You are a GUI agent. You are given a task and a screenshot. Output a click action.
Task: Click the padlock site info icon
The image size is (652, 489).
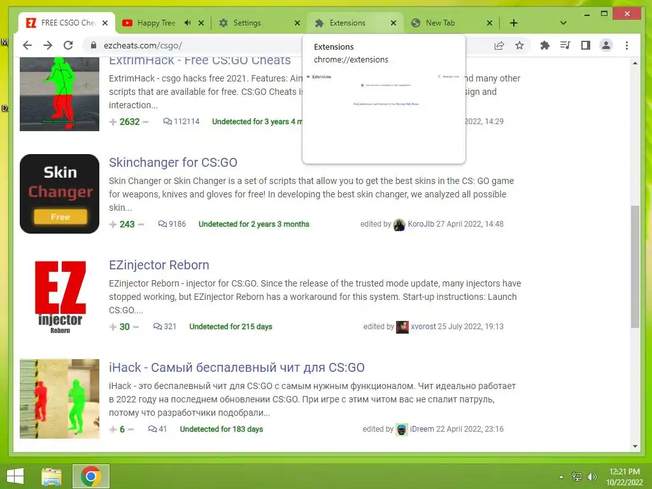point(93,45)
